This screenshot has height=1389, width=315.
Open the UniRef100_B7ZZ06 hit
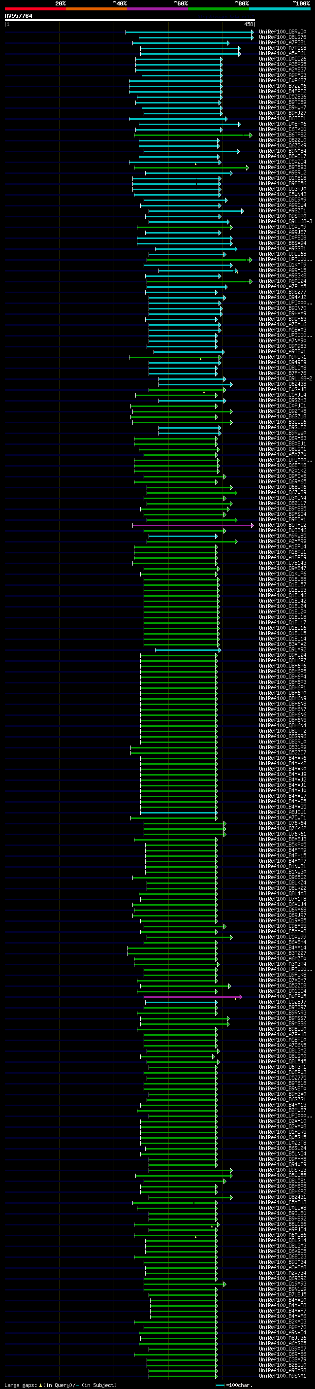(283, 86)
